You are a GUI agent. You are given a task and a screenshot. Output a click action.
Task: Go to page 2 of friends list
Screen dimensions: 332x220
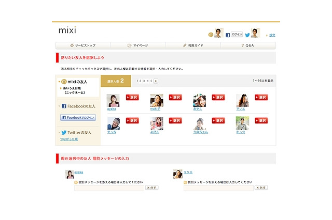pos(141,81)
